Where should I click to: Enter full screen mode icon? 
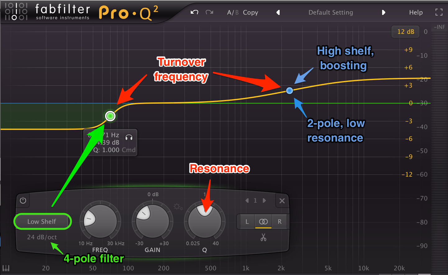click(x=439, y=12)
